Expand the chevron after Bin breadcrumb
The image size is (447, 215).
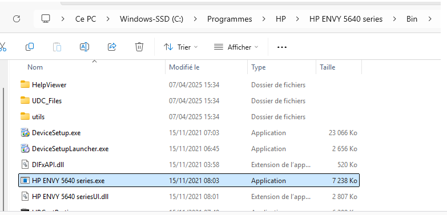(429, 19)
